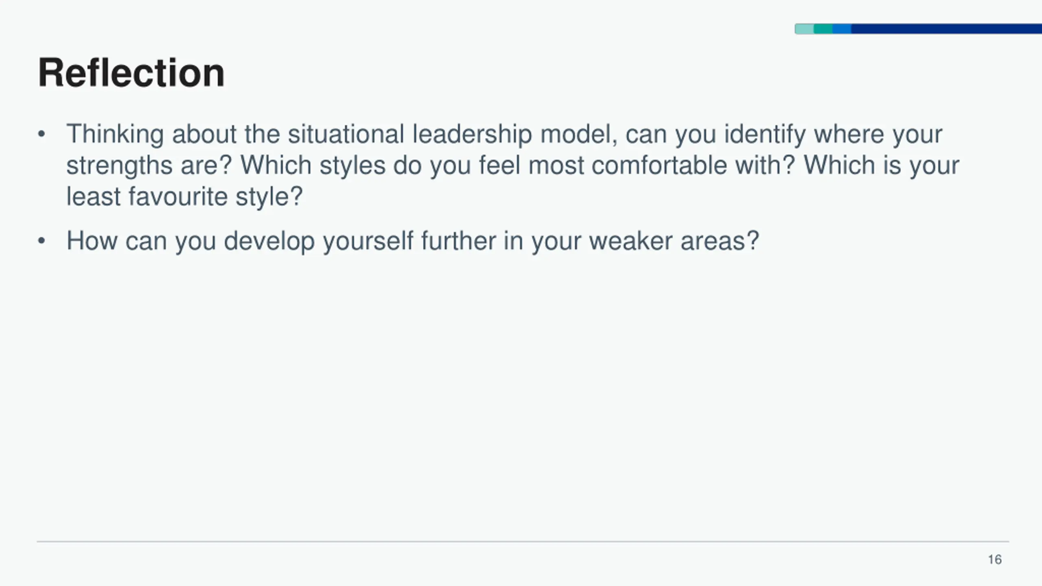Click the words 'Which is your'
The width and height of the screenshot is (1042, 586).
pos(881,166)
